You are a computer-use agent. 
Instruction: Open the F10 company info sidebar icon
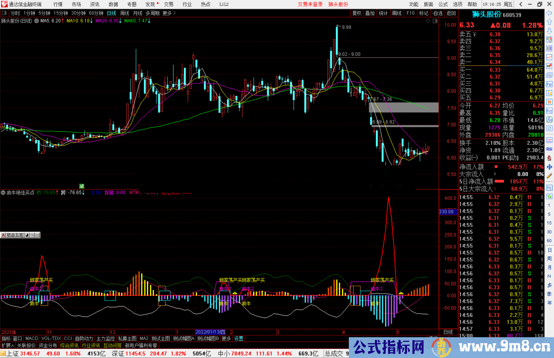click(549, 84)
